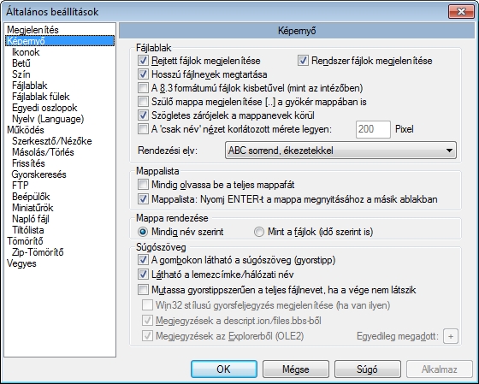Open help with the Súgó button
Screen dimensions: 479x384
pos(368,369)
